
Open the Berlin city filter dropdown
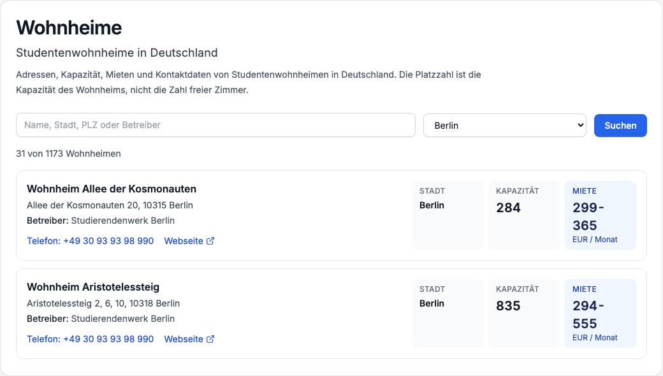tap(504, 126)
